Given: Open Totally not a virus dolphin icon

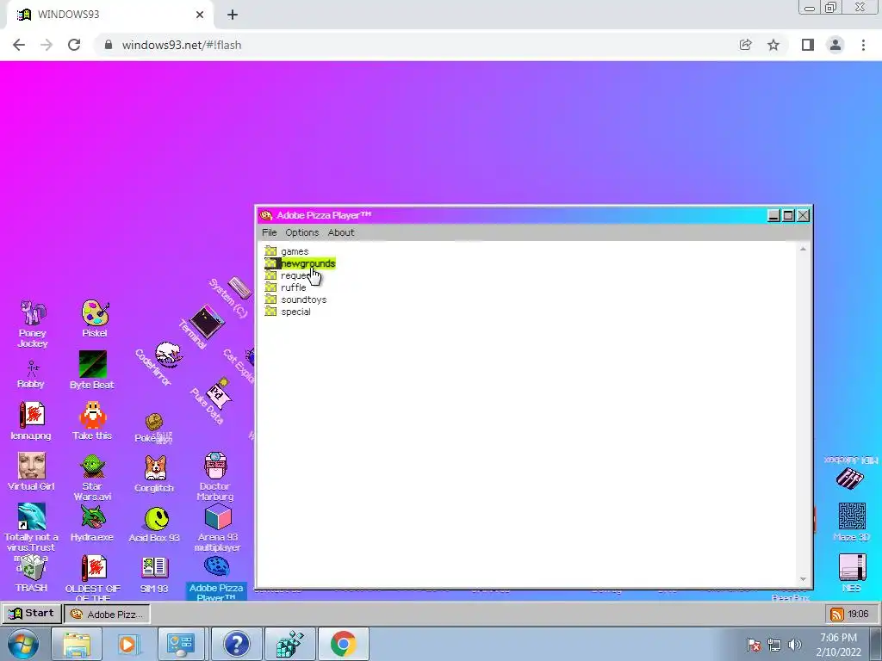Looking at the screenshot, I should (x=32, y=516).
